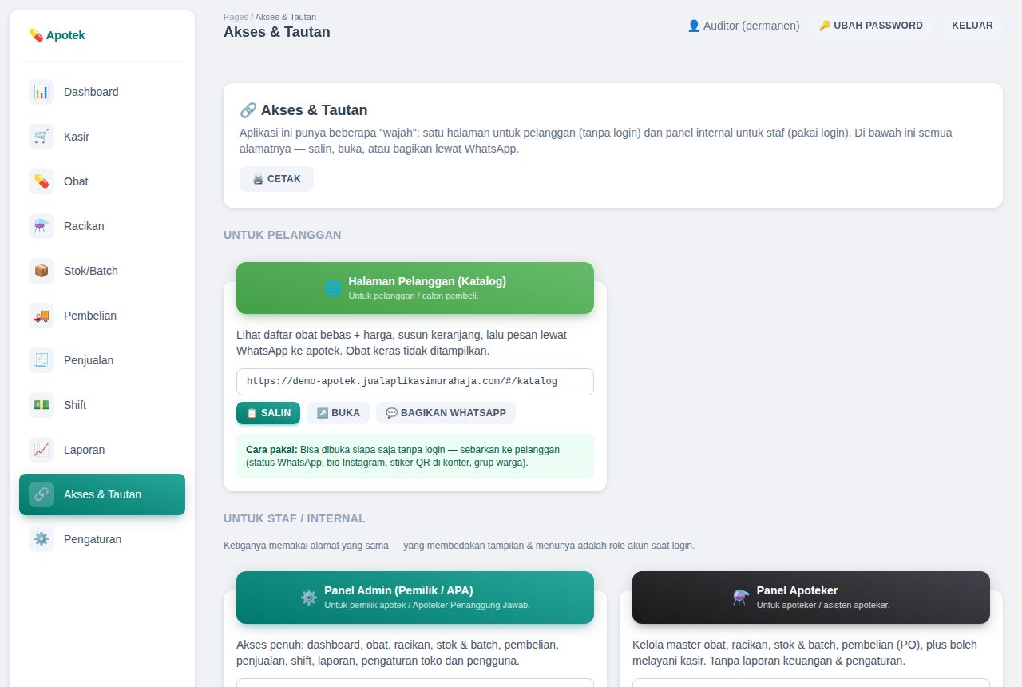The width and height of the screenshot is (1022, 687).
Task: Share catalog via BAGIKAN WHATSAPP
Action: click(446, 413)
